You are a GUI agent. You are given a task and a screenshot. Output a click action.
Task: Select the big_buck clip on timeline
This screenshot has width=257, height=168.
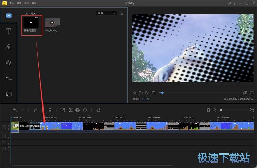pos(15,127)
